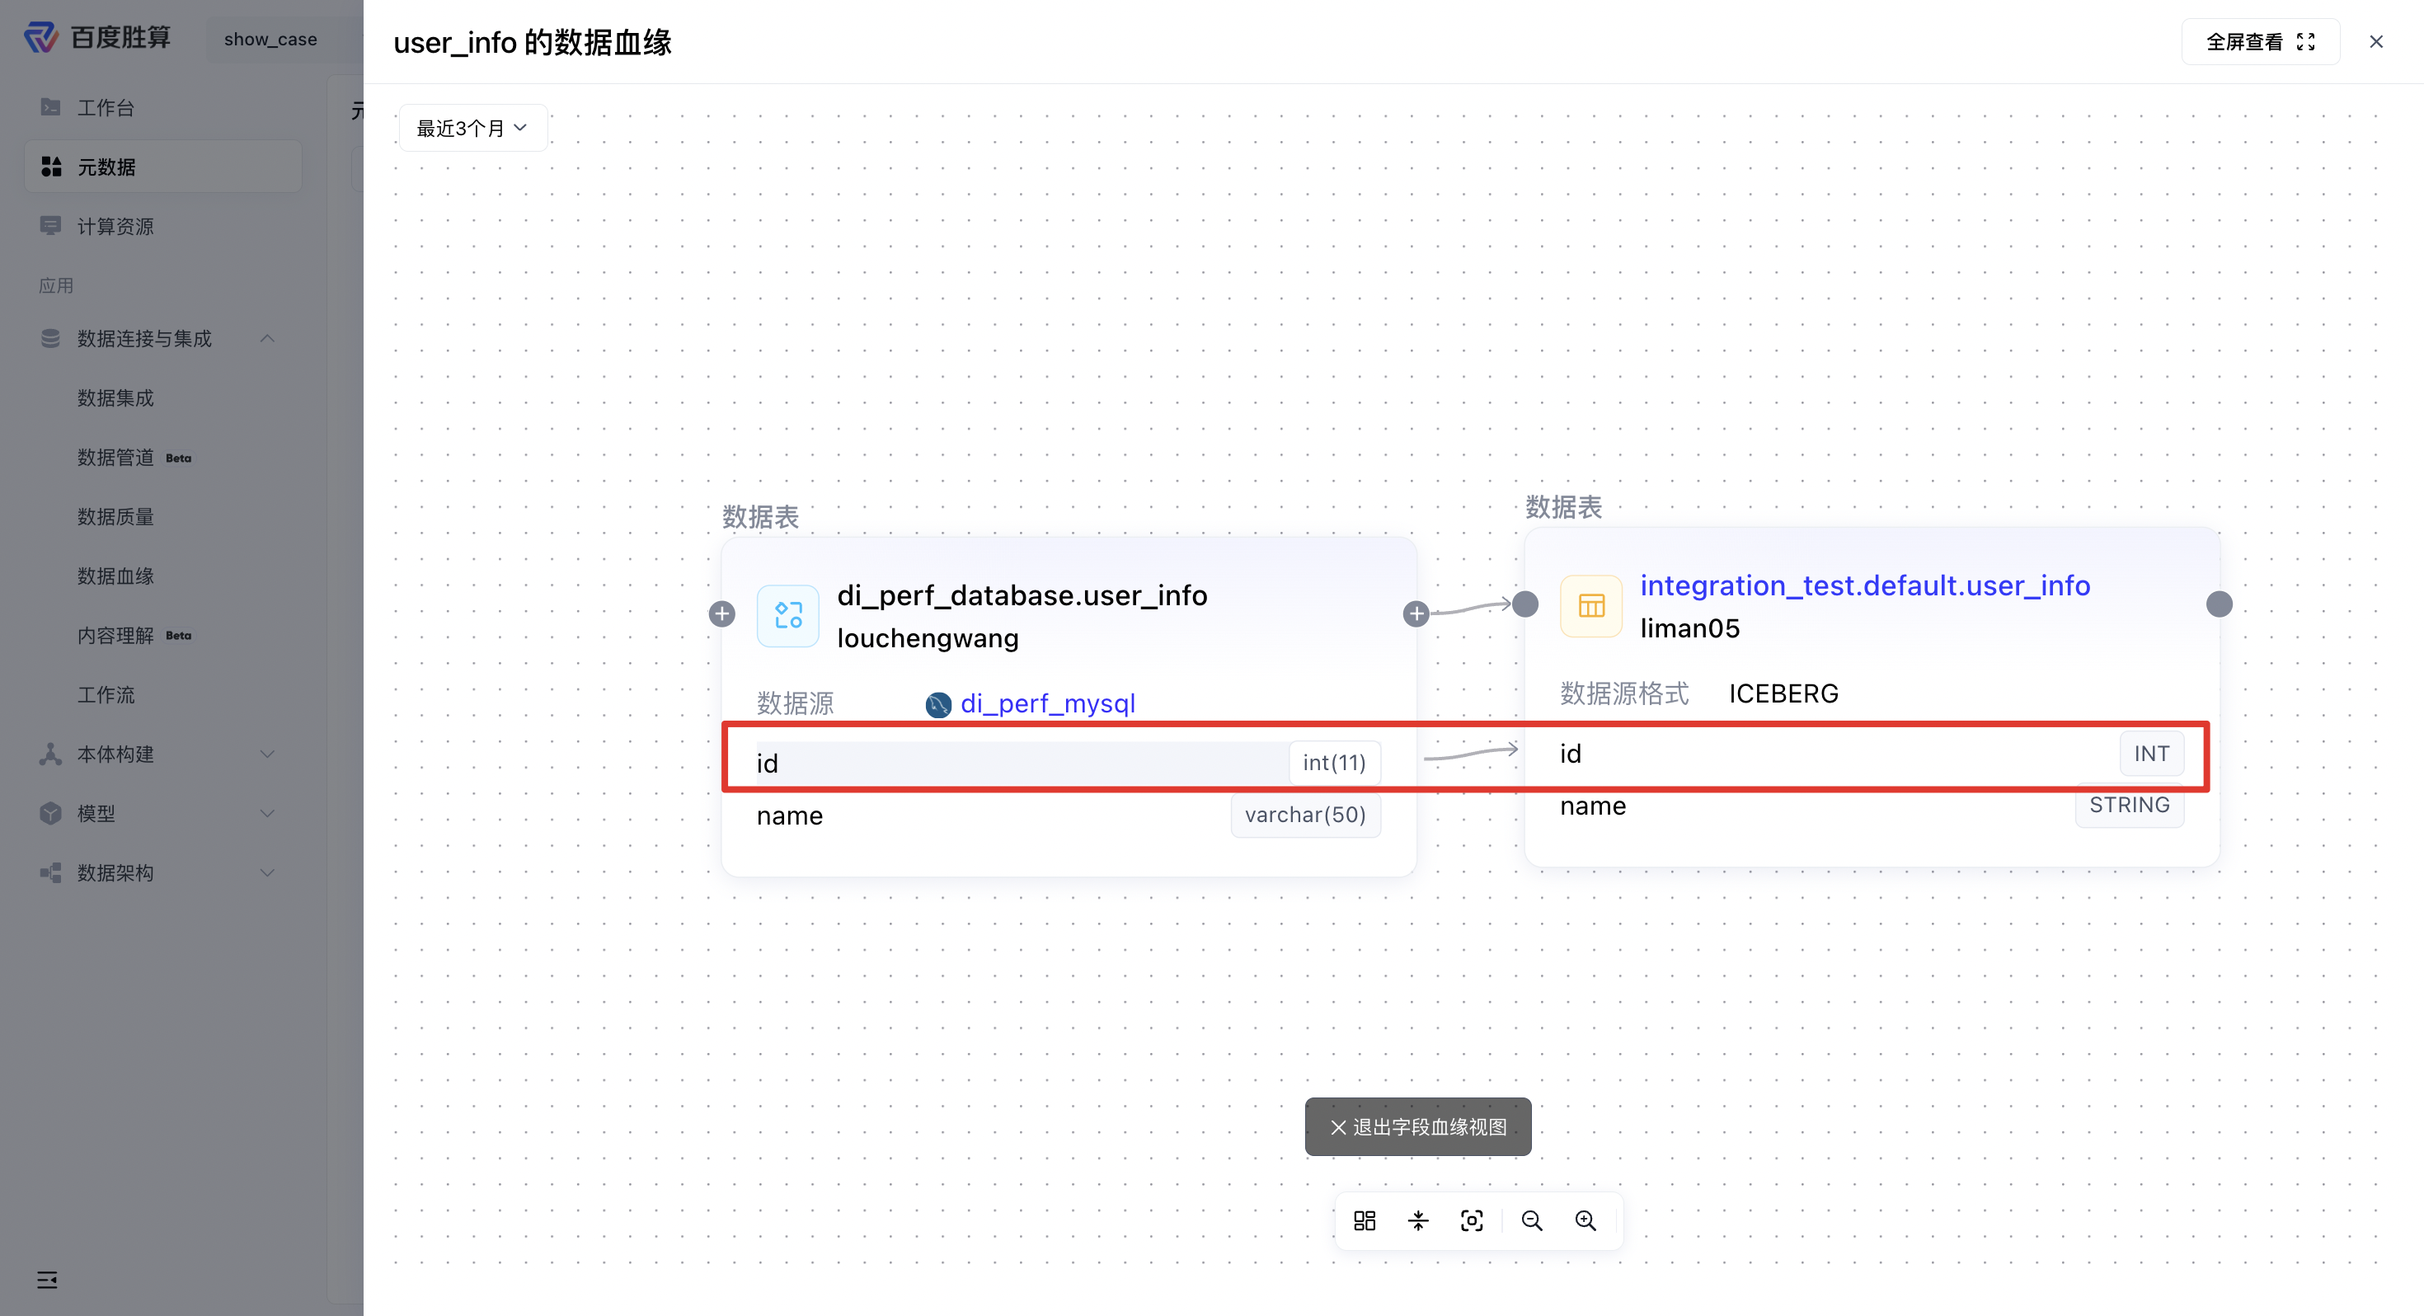Click the auto-layout grid icon
Image resolution: width=2424 pixels, height=1316 pixels.
1365,1221
